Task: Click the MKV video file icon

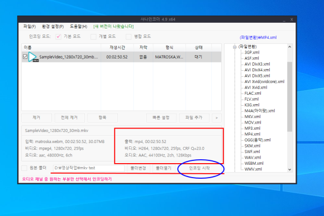Action: click(x=33, y=57)
